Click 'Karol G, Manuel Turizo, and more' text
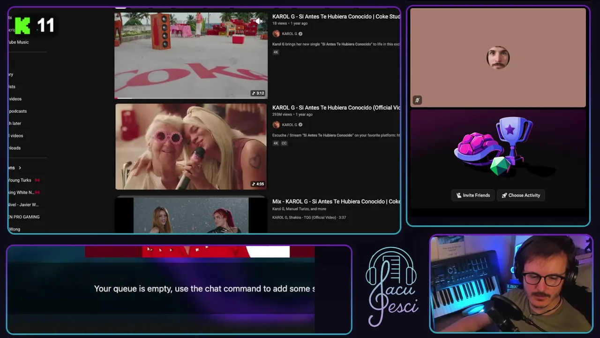The height and width of the screenshot is (338, 600). (299, 209)
